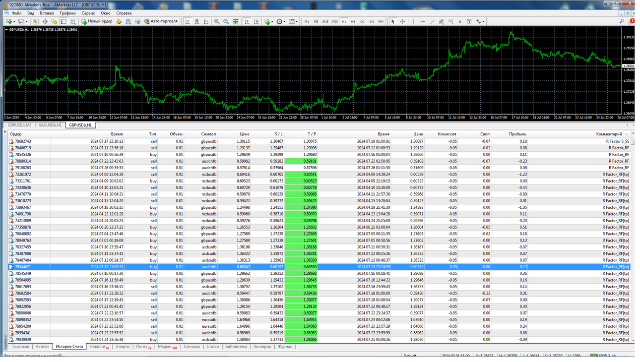This screenshot has width=640, height=362.
Task: Expand the chart templates dropdown
Action: click(x=296, y=22)
